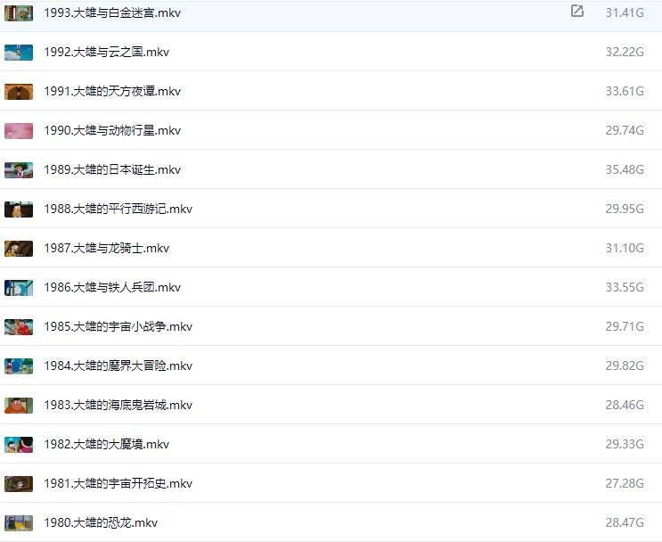Click thumbnail of 1988.大雄的平行西游记.mkv
Image resolution: width=662 pixels, height=542 pixels.
19,209
